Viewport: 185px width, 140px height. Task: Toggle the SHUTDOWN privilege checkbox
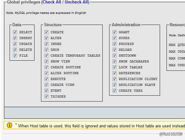[x=114, y=55]
